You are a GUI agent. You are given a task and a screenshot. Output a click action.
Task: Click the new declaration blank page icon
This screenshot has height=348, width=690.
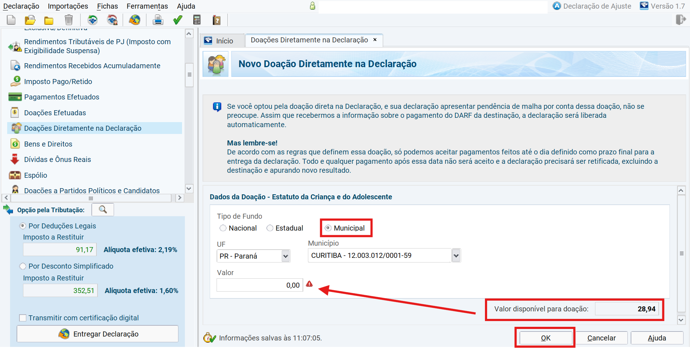click(11, 20)
